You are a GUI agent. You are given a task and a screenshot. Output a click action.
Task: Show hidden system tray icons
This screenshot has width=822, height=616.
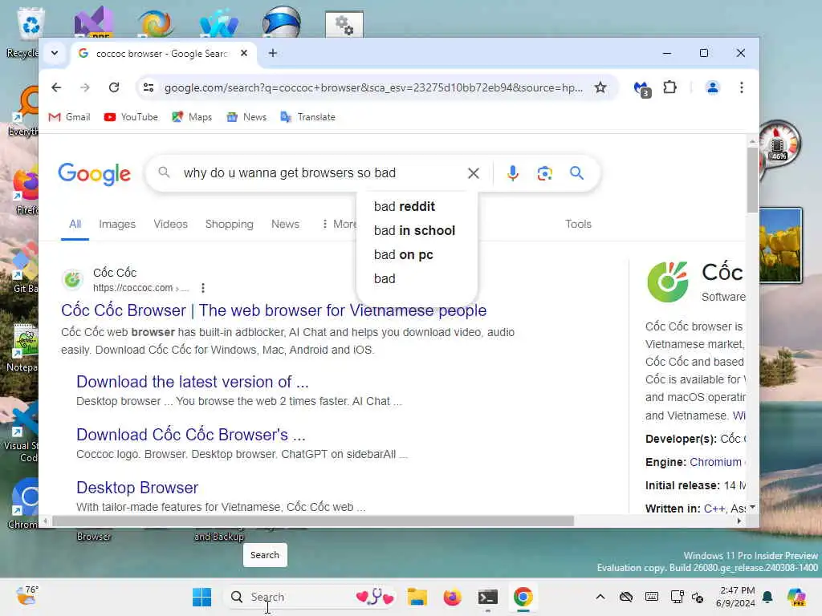pyautogui.click(x=600, y=597)
